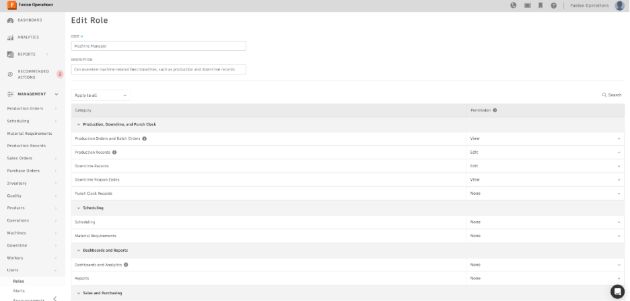Open Downtime in sidebar
This screenshot has width=630, height=301.
pos(17,246)
